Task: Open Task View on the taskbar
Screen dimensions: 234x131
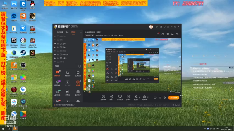Action: coord(9,129)
